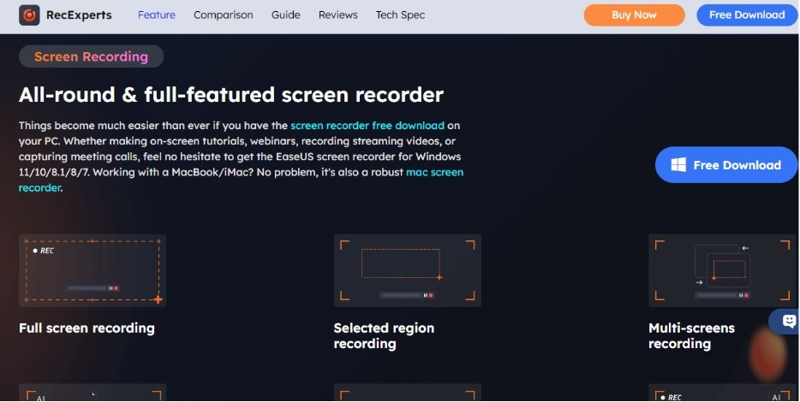Viewport: 800px width, 402px height.
Task: Click the Free Download button with Windows logo
Action: (x=726, y=164)
